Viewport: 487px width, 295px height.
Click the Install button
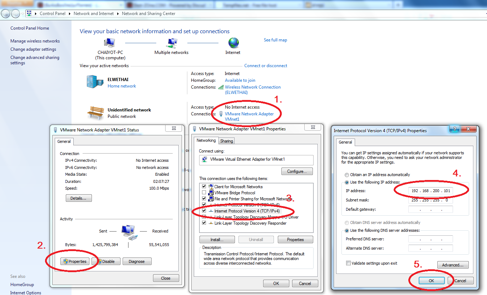(217, 240)
